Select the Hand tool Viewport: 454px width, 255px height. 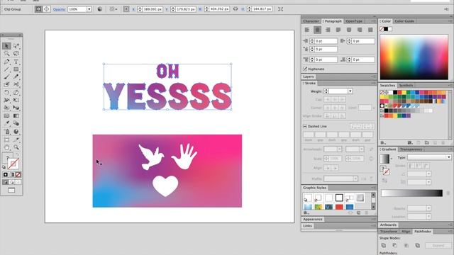[x=6, y=147]
